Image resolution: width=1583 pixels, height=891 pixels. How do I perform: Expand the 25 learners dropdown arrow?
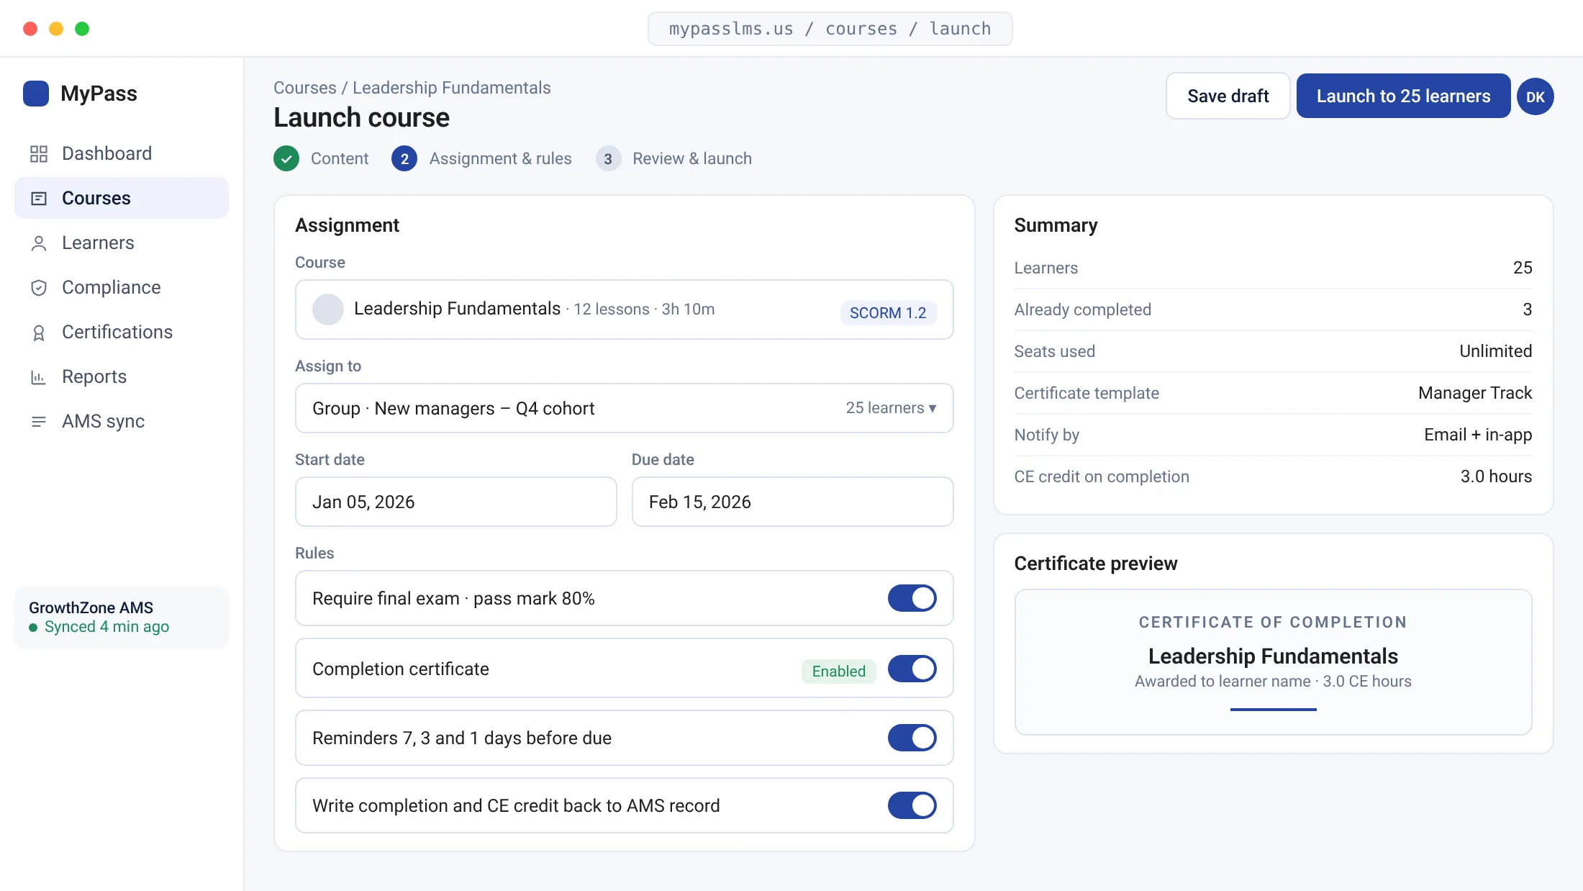pos(933,408)
